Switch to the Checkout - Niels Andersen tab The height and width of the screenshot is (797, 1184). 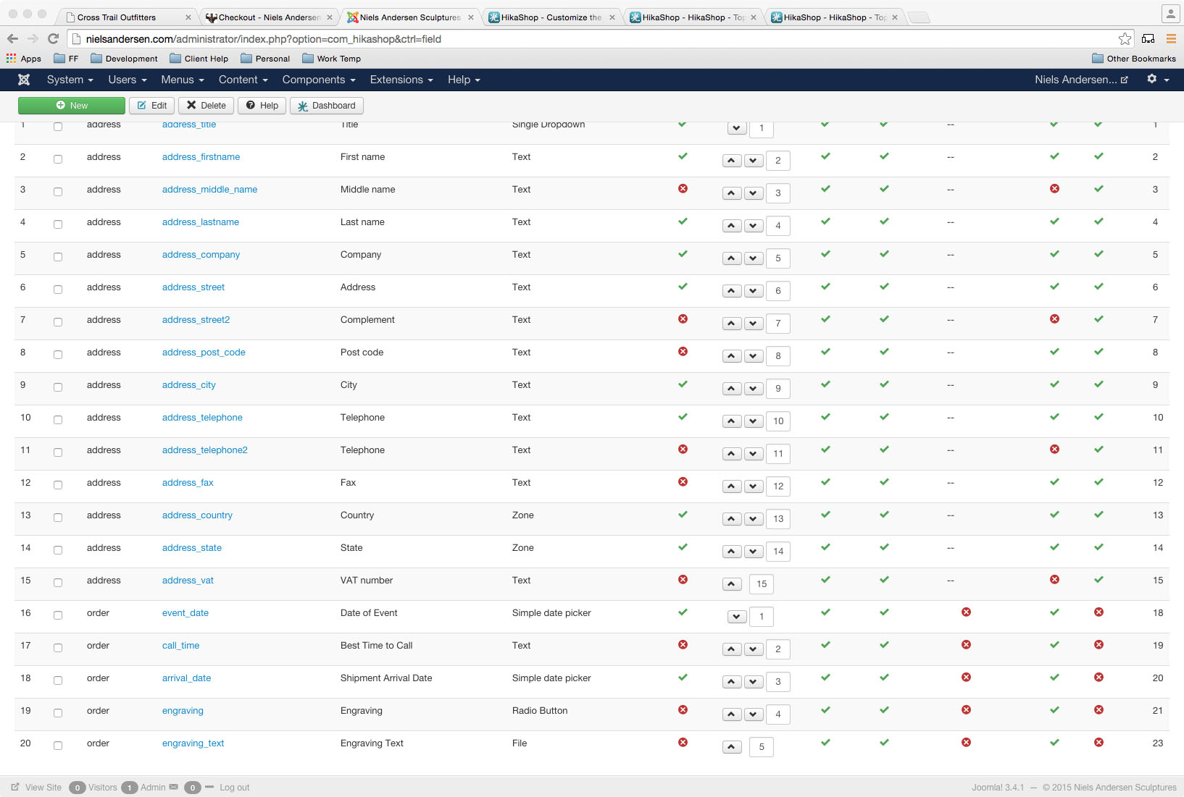coord(269,17)
